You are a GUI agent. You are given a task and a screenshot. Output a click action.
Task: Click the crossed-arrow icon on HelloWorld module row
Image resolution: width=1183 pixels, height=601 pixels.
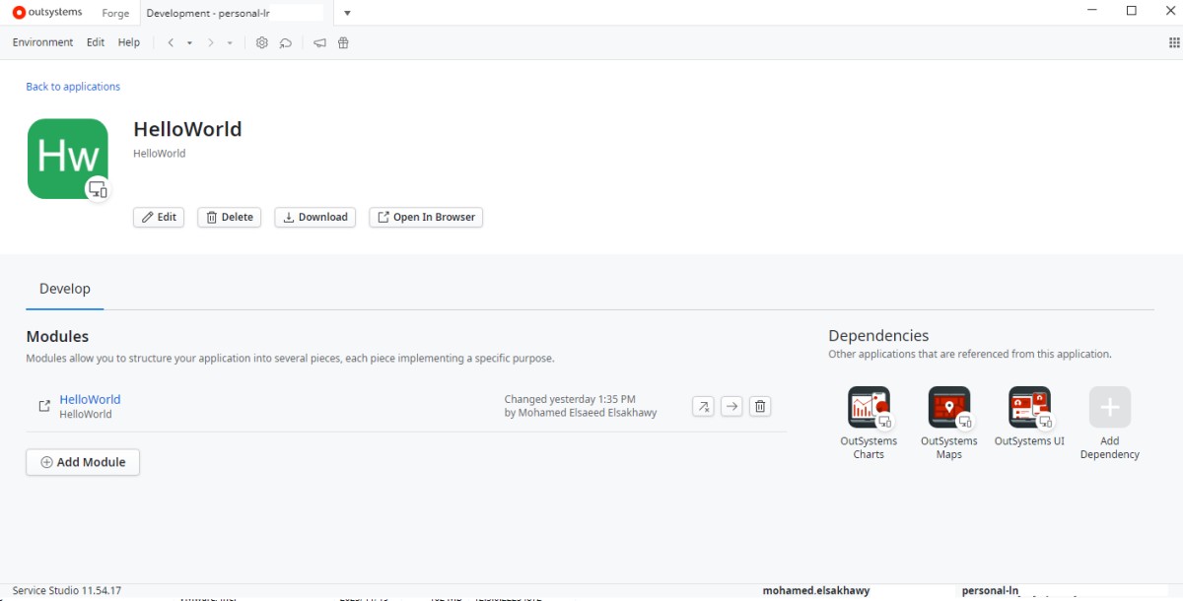(703, 406)
